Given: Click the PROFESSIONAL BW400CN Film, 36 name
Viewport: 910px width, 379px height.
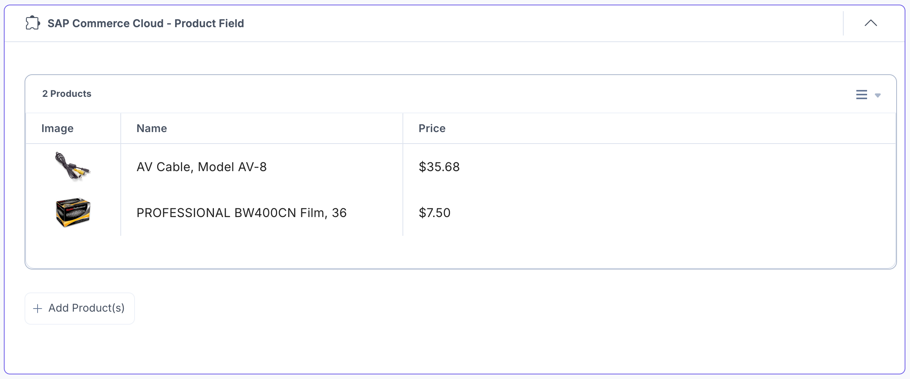Looking at the screenshot, I should (x=241, y=213).
